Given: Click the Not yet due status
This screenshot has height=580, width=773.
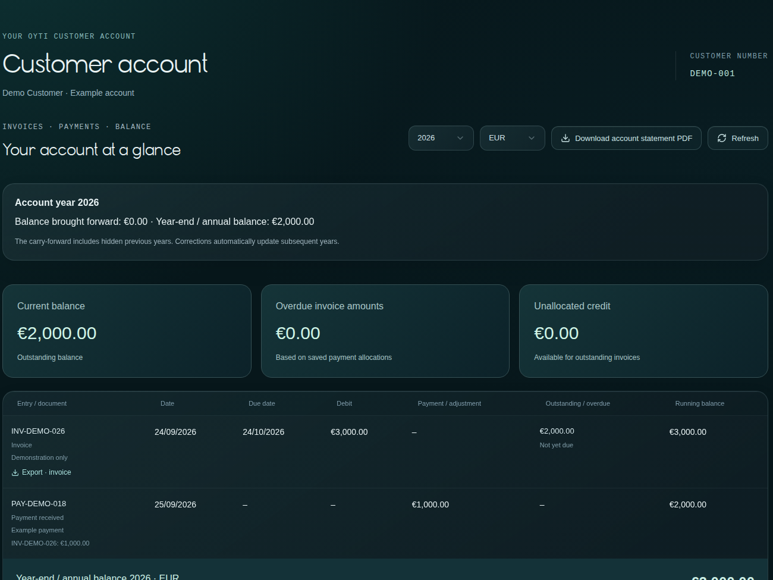Looking at the screenshot, I should coord(557,445).
